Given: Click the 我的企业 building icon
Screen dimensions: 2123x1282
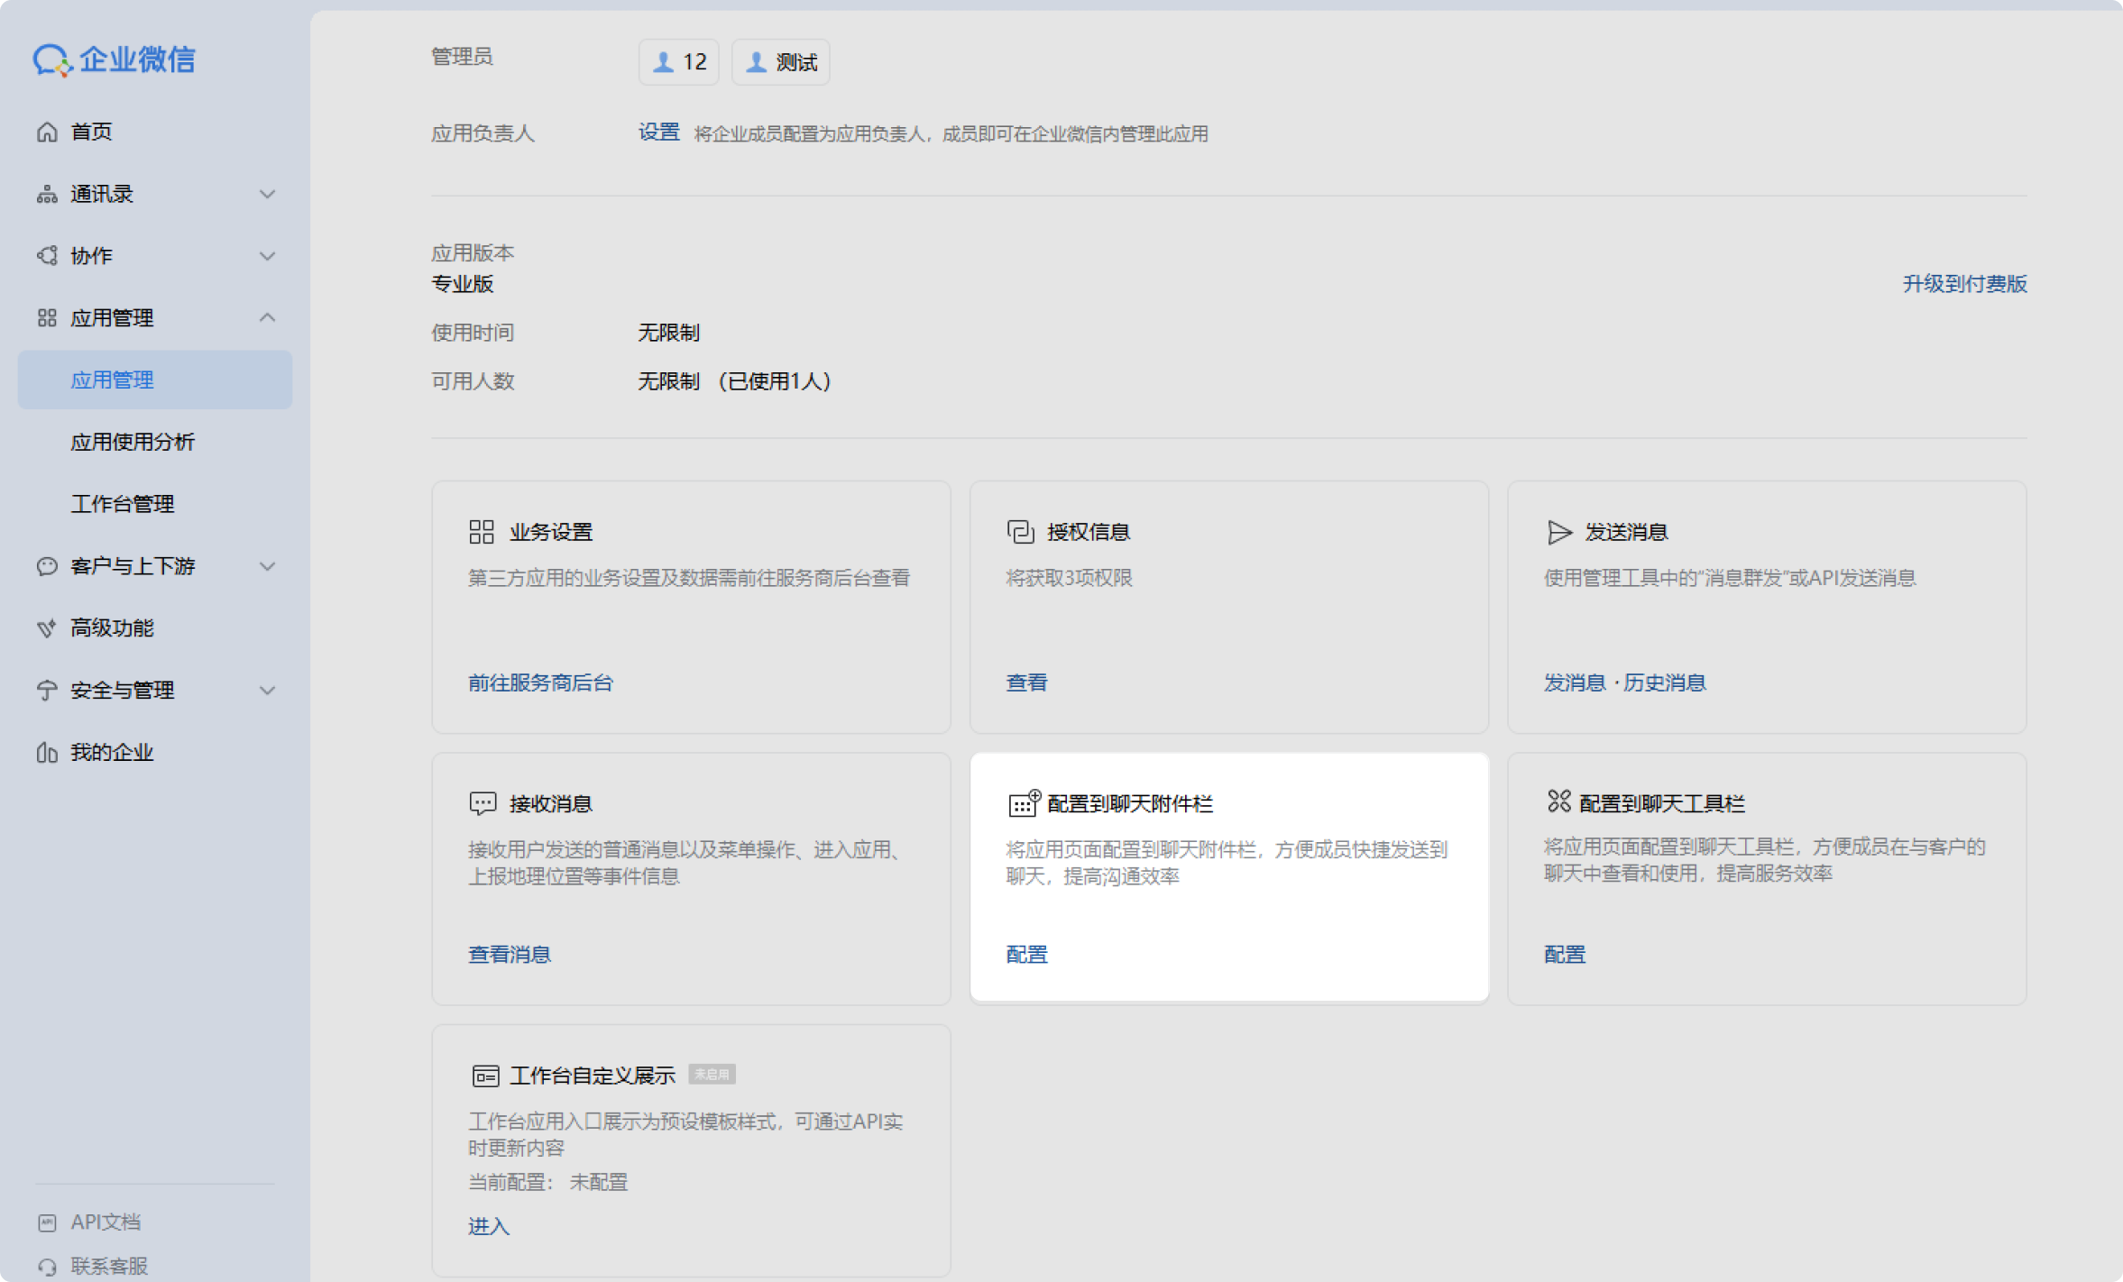Looking at the screenshot, I should 47,752.
